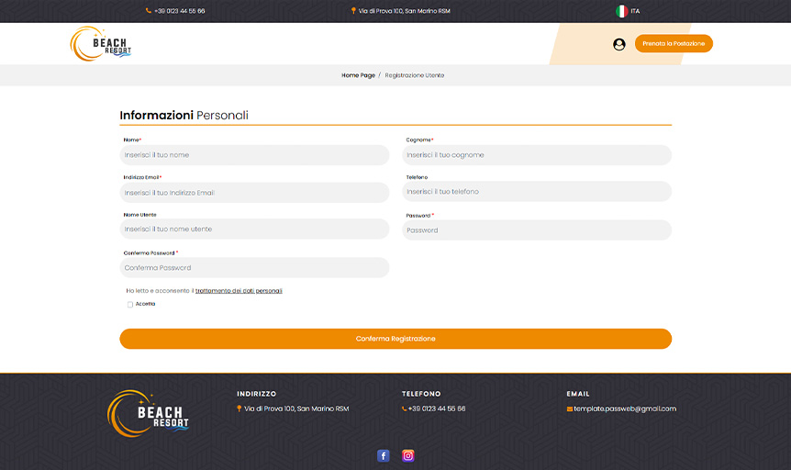This screenshot has width=791, height=470.
Task: Select the Indirizzo Email input field
Action: tap(254, 193)
